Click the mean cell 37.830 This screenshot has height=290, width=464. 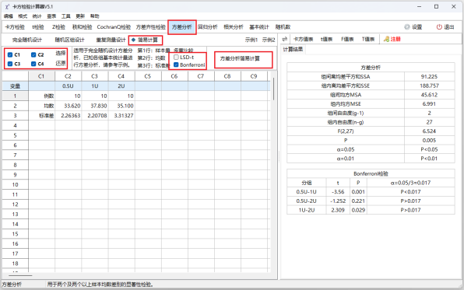[x=94, y=106]
